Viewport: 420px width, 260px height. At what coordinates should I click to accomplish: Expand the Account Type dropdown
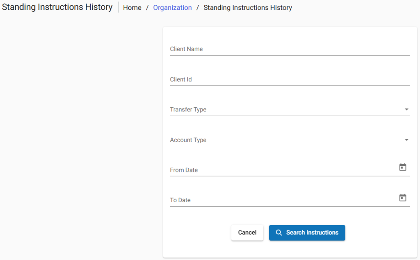[x=290, y=140]
